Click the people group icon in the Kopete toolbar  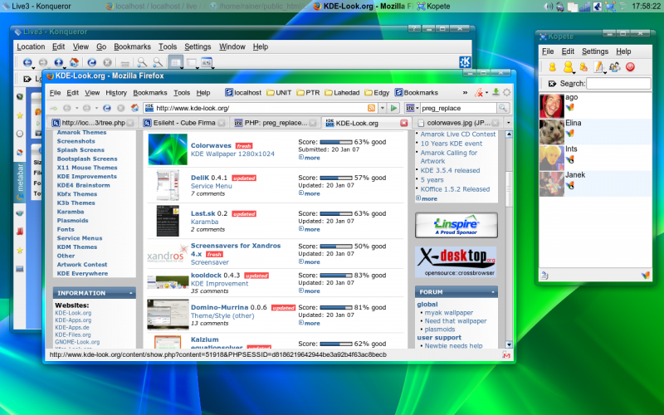tap(614, 67)
